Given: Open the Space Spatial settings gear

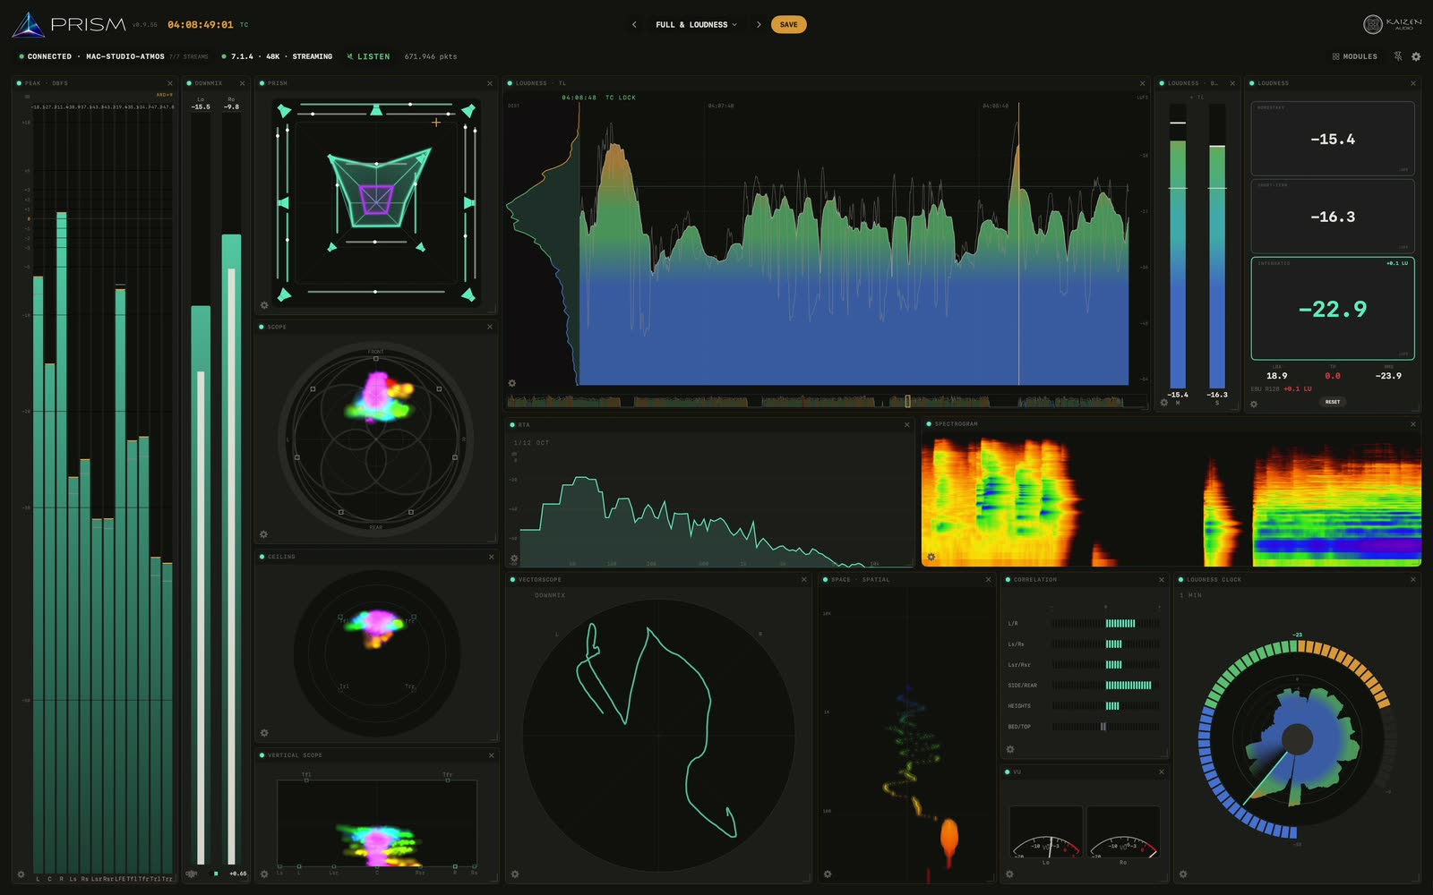Looking at the screenshot, I should tap(828, 874).
